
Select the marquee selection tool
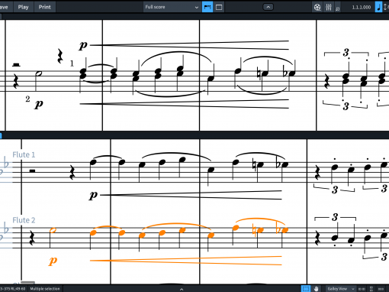tap(306, 289)
